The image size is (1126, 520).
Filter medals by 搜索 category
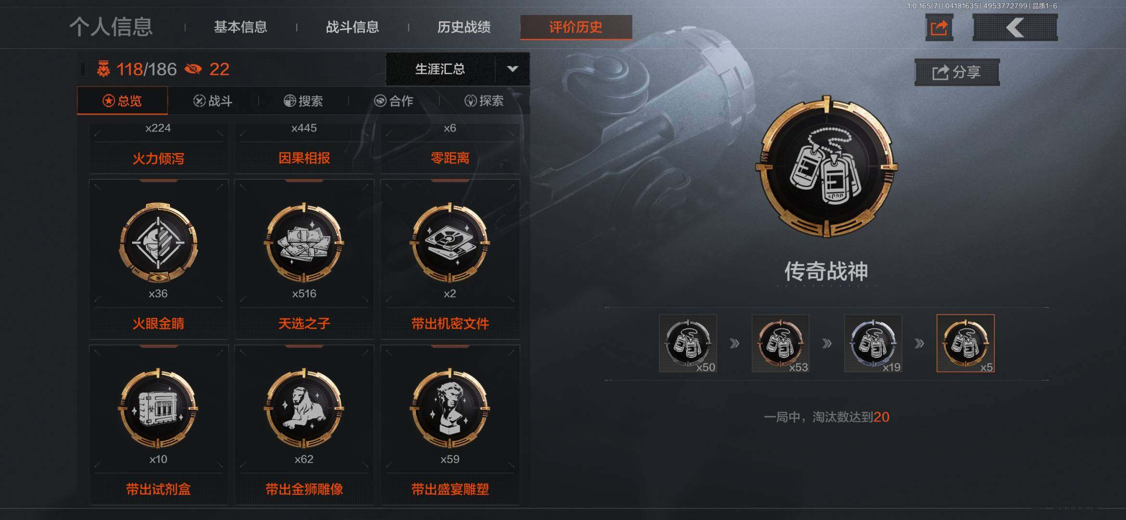pos(303,101)
